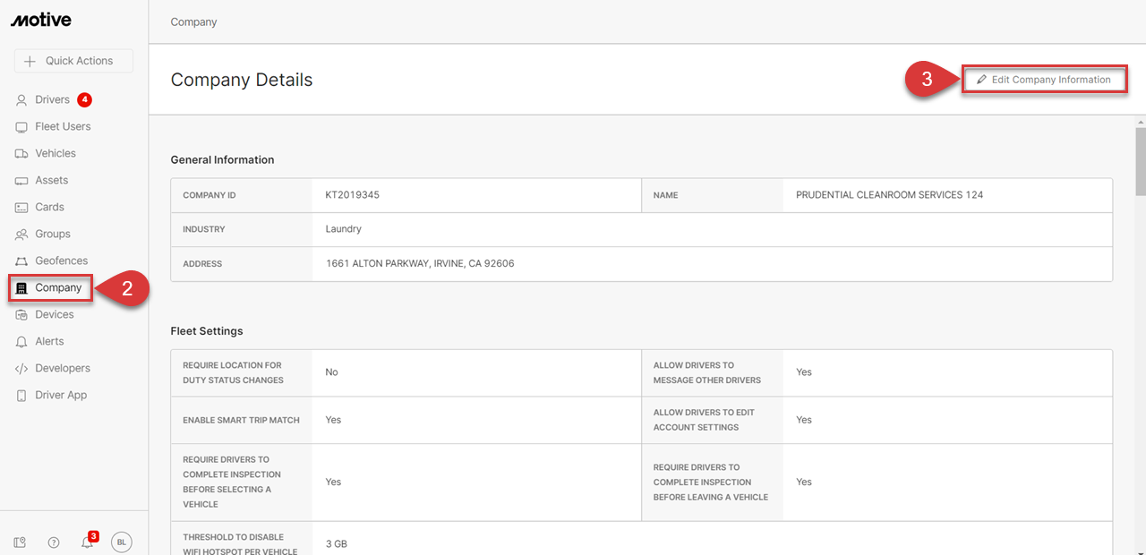1146x555 pixels.
Task: Click the vertical scrollbar on the right
Action: pos(1140,161)
